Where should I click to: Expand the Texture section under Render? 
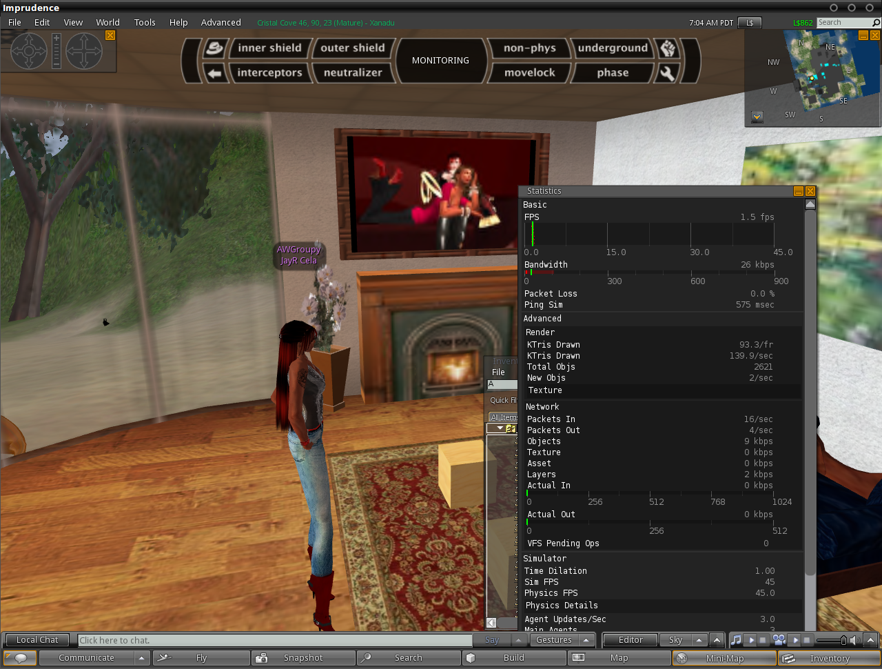(x=545, y=390)
